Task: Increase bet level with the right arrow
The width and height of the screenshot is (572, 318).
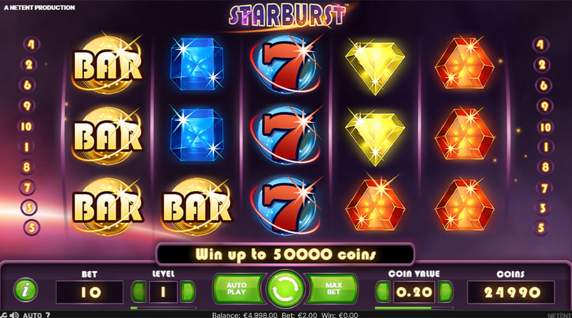Action: pos(187,291)
